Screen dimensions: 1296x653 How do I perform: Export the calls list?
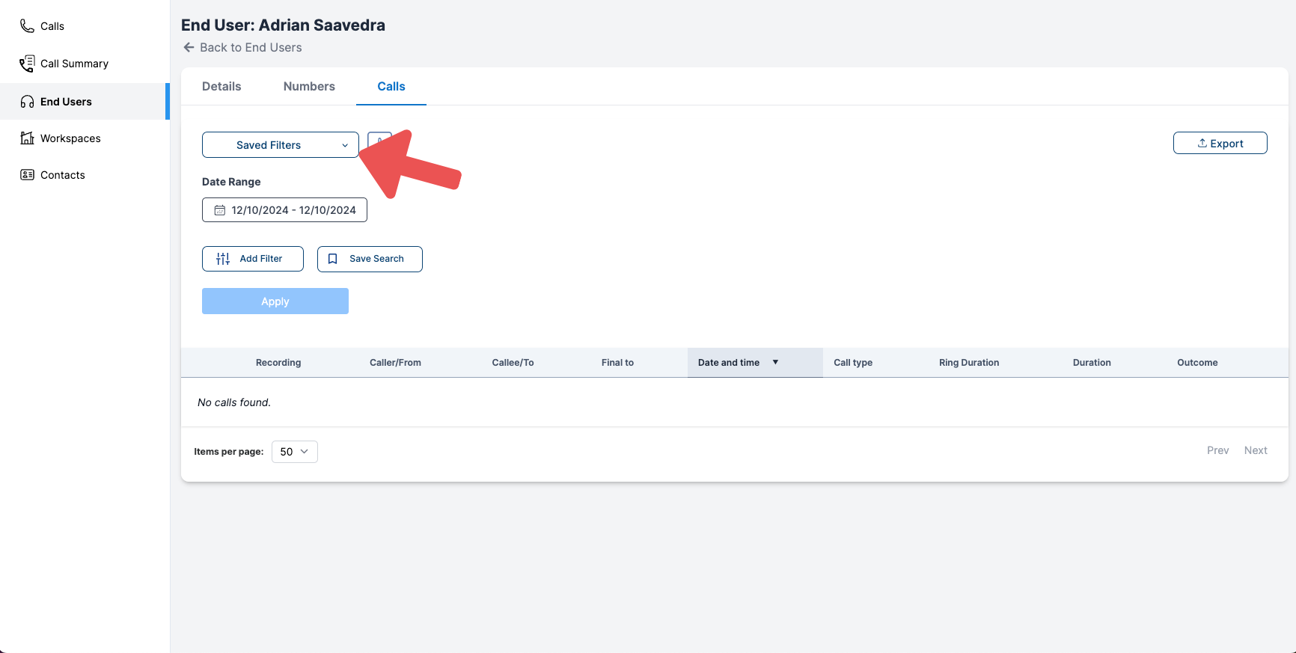[1220, 143]
